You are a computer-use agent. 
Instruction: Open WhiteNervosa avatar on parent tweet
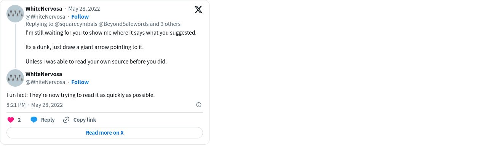click(16, 14)
